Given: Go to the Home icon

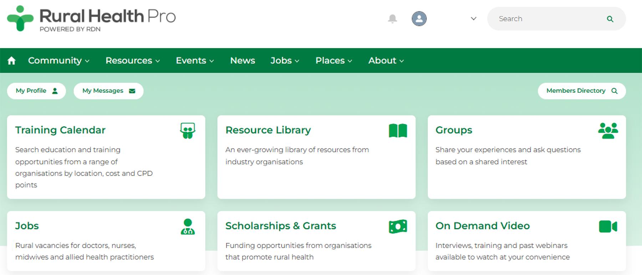Looking at the screenshot, I should point(11,61).
